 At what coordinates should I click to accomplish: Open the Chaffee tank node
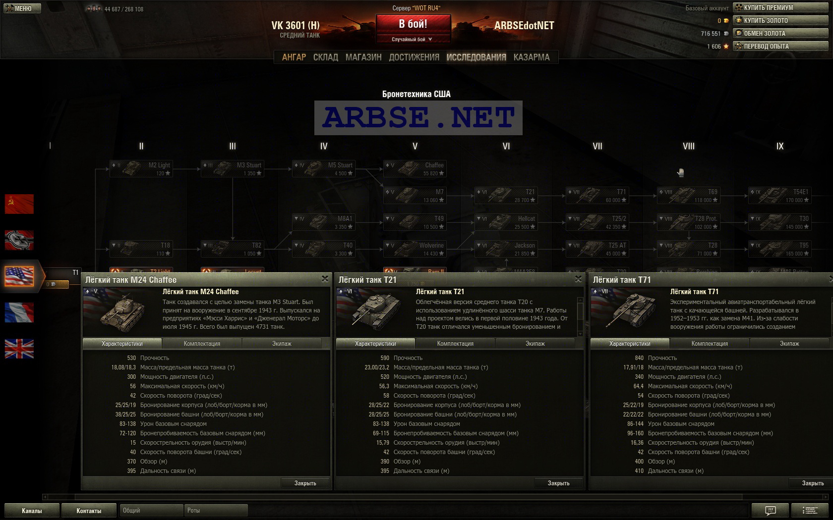click(x=415, y=169)
